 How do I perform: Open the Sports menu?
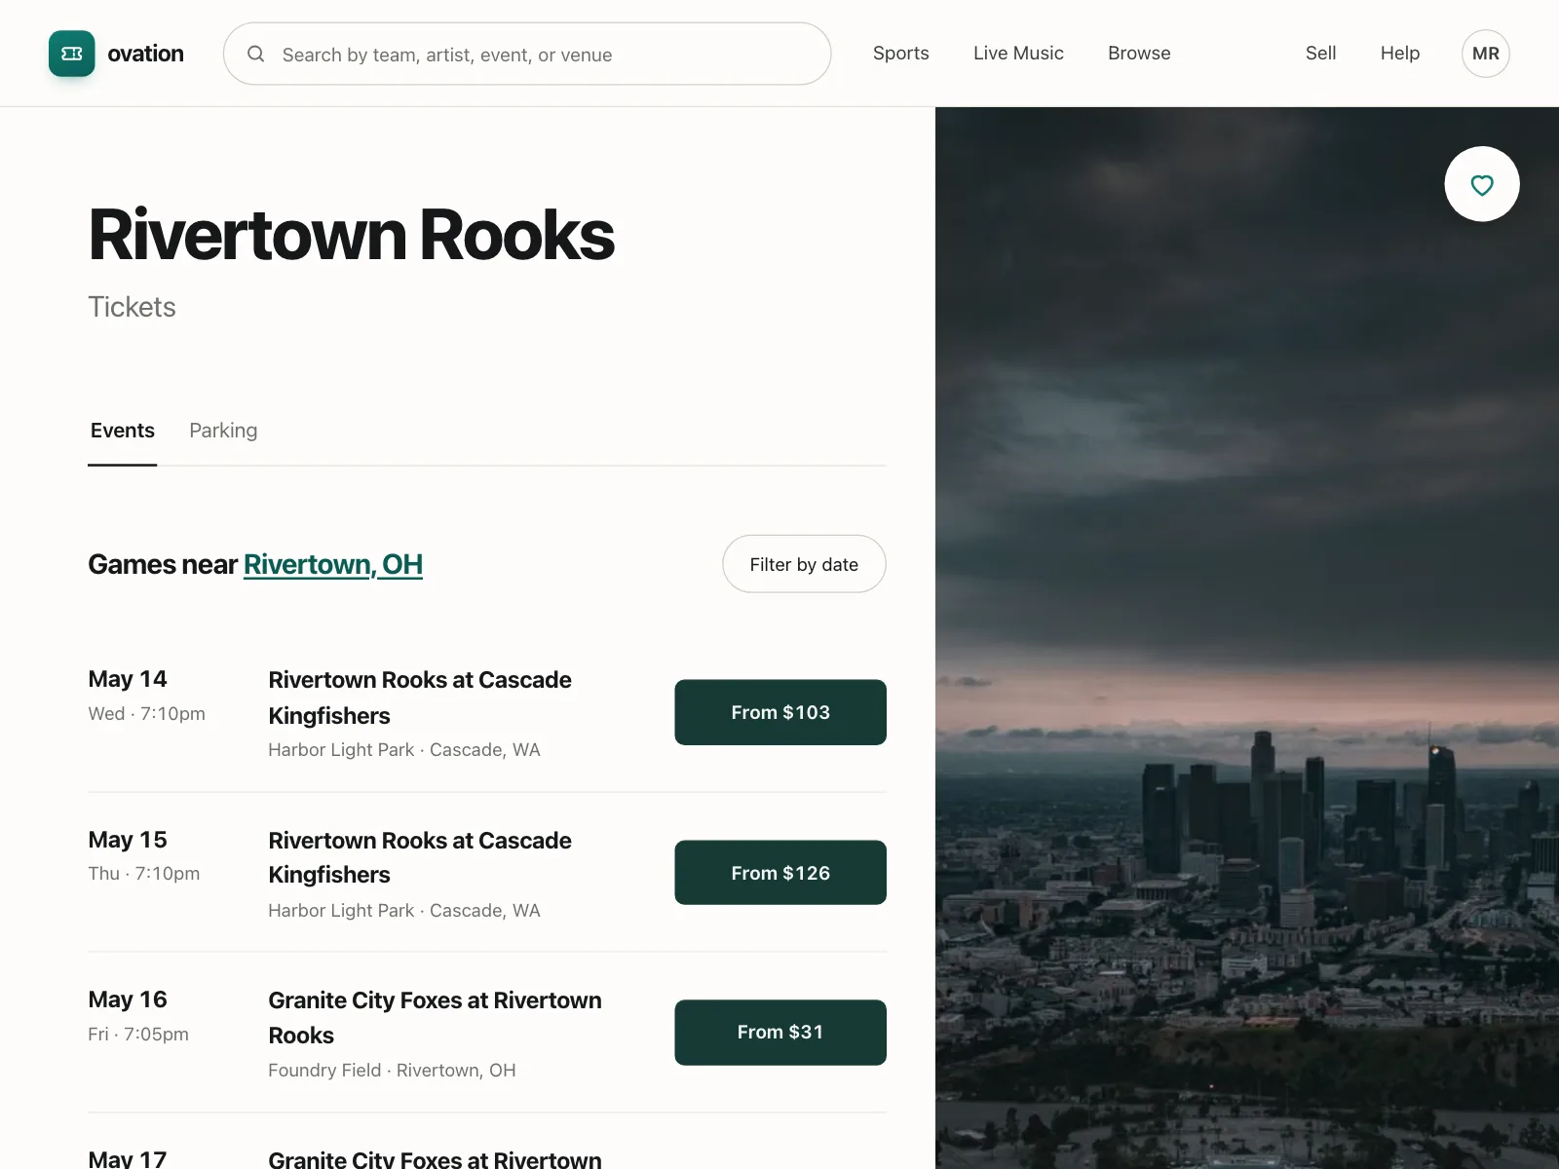click(x=901, y=54)
